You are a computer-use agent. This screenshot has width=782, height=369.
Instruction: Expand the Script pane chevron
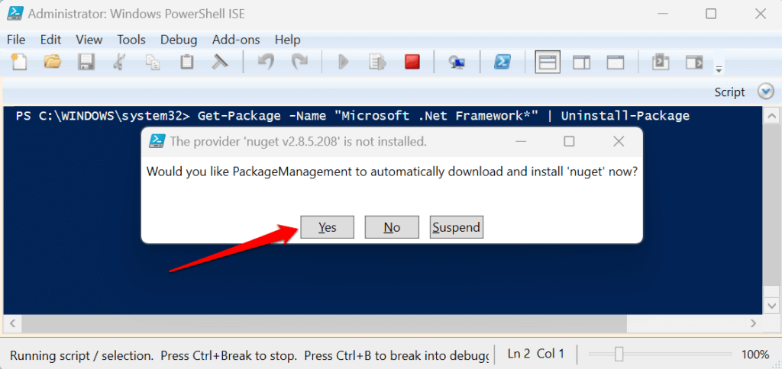[x=766, y=91]
